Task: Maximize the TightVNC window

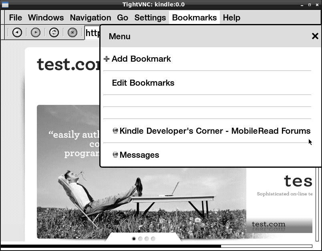Action: point(310,5)
